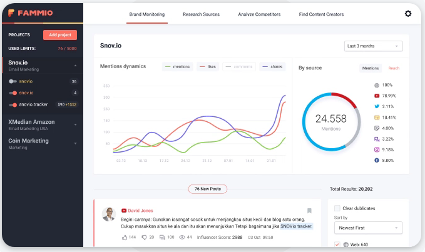Screen dimensions: 425x252
Task: Expand the XMedian Amazon project
Action: coord(75,124)
